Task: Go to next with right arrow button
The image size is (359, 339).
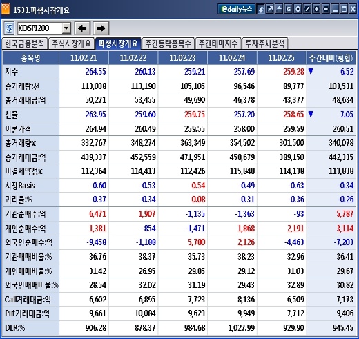Action: [101, 28]
